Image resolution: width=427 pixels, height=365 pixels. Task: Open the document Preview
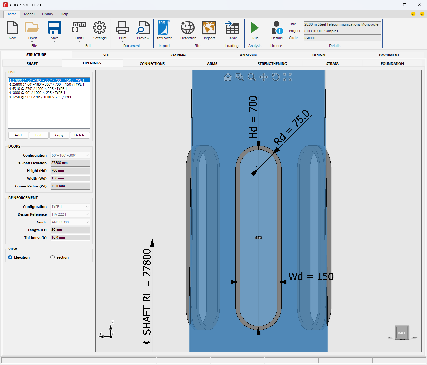143,28
